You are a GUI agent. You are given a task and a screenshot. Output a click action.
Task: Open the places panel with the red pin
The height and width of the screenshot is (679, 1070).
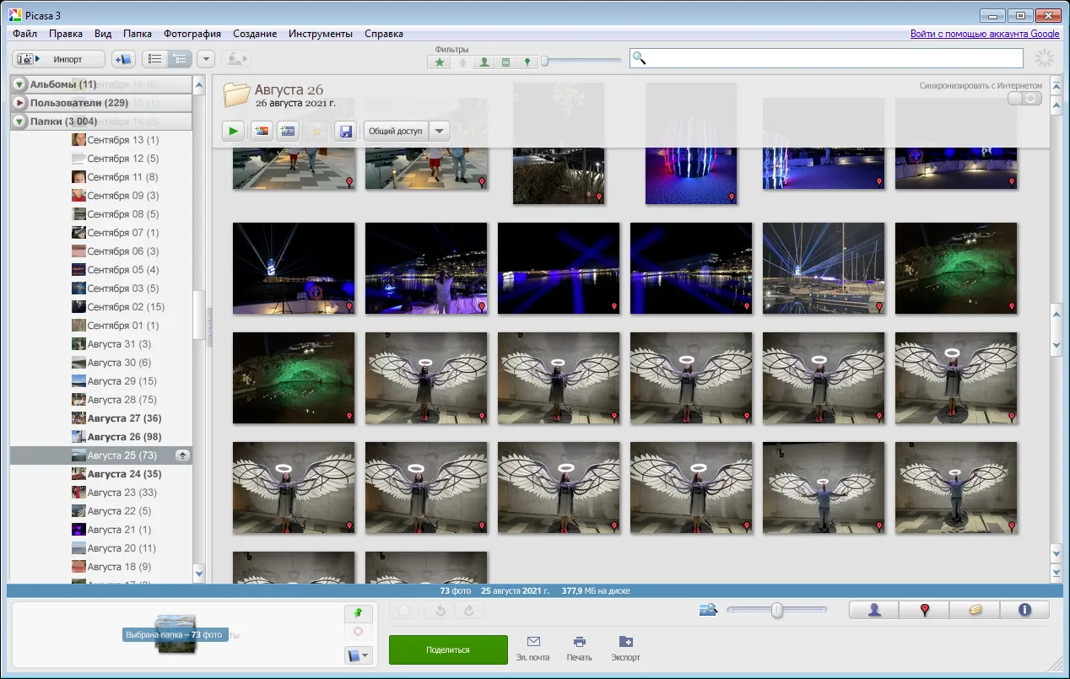point(924,610)
